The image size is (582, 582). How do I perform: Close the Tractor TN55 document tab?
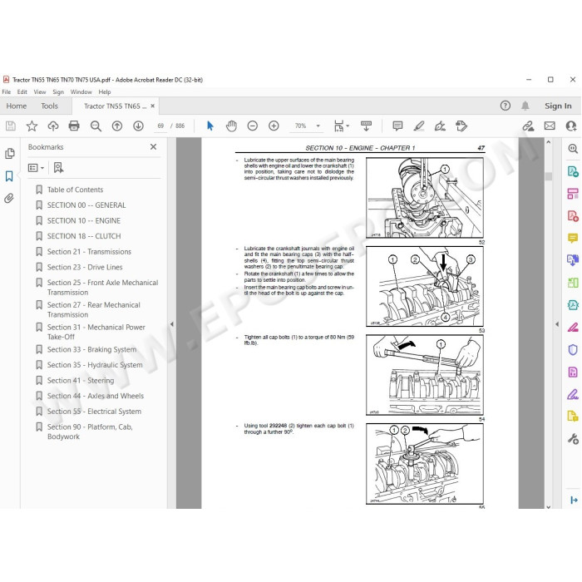tap(152, 106)
